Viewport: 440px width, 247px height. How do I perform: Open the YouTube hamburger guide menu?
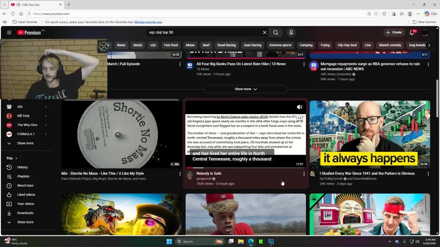click(x=9, y=32)
